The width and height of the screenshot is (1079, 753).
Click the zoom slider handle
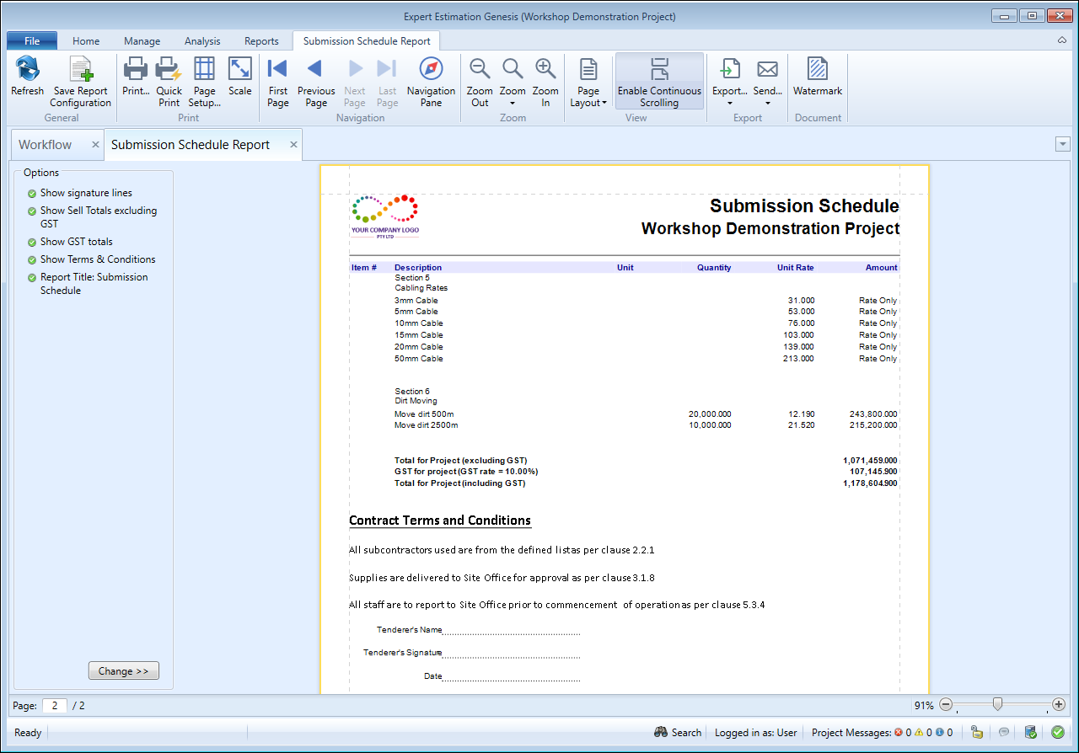pos(998,704)
